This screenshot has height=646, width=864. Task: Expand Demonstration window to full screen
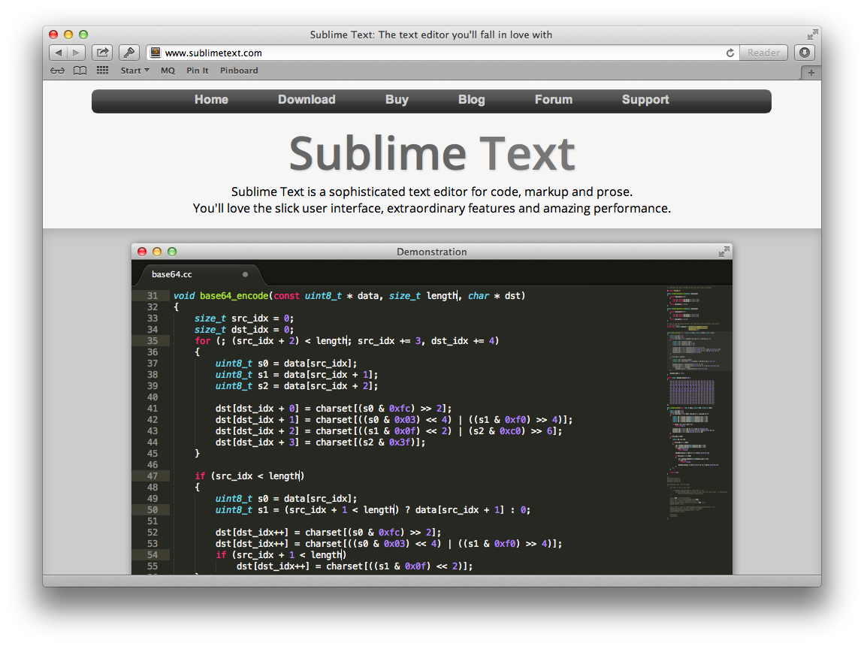point(724,252)
